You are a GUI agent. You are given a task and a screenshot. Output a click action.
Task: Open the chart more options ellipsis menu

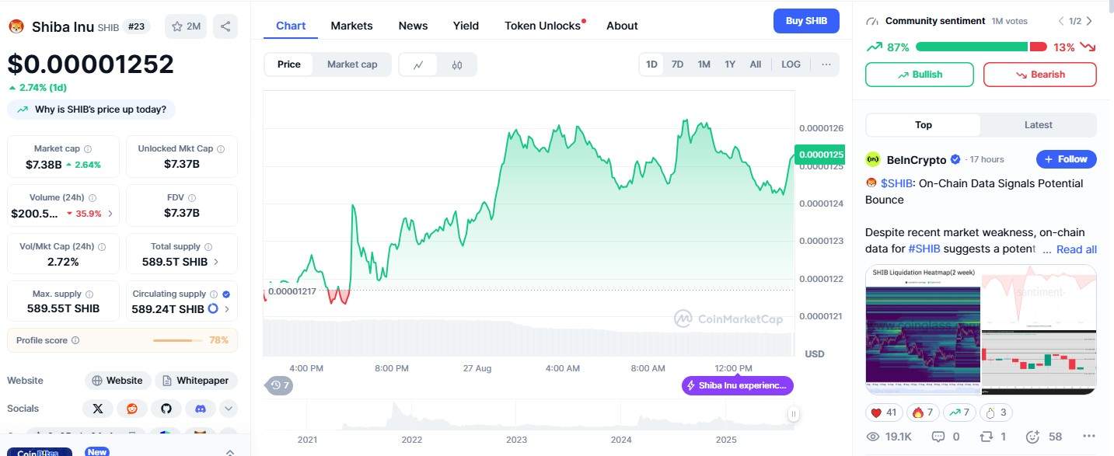(826, 64)
